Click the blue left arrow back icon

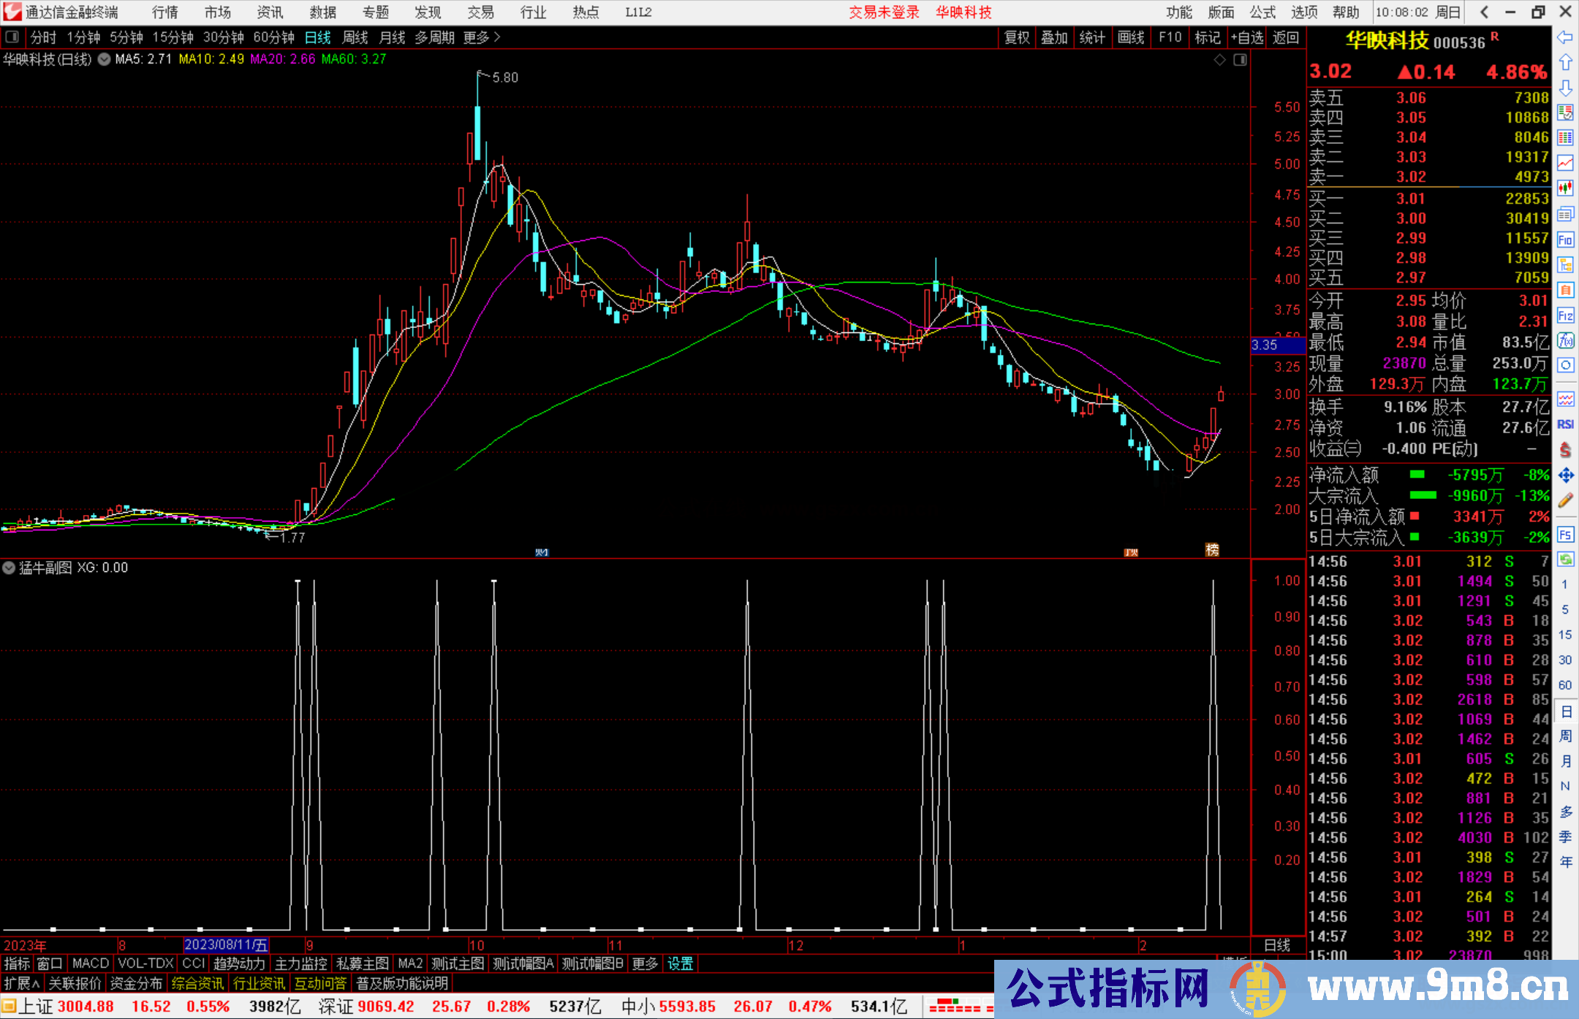coord(1565,37)
